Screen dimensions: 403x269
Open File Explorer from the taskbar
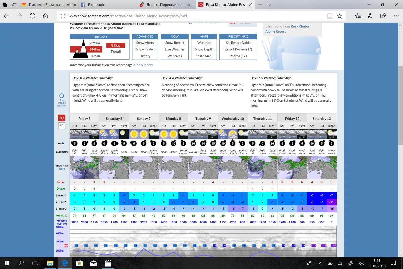[50, 263]
